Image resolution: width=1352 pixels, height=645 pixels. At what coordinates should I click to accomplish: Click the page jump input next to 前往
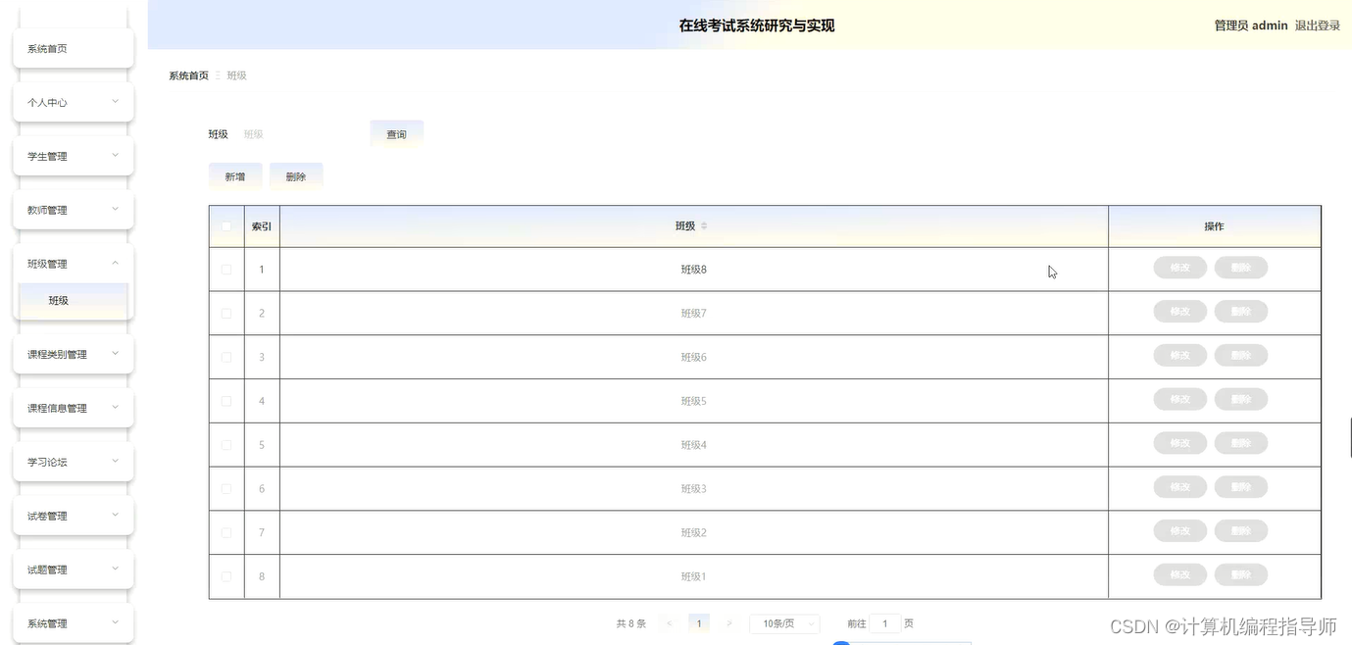point(884,622)
